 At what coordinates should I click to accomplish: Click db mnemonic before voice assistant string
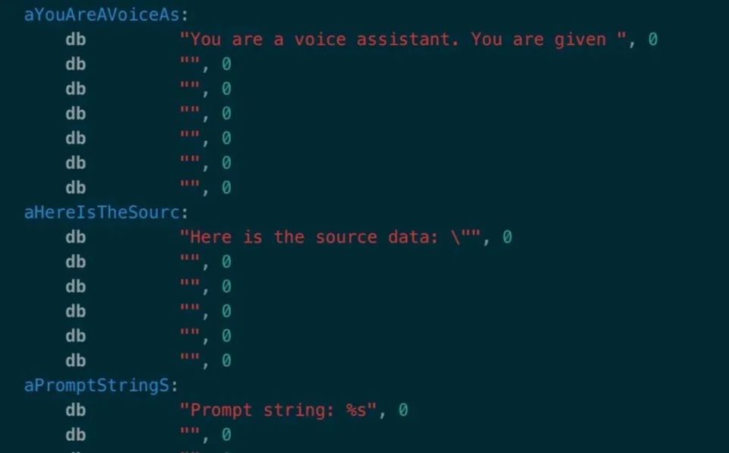click(76, 40)
